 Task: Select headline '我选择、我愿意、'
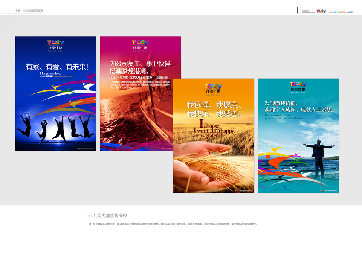[x=214, y=105]
